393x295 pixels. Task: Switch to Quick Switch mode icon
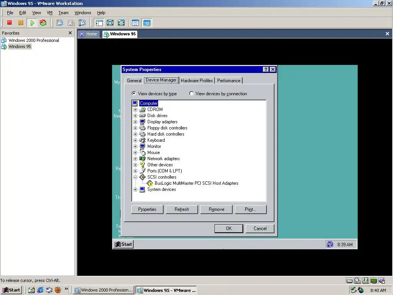(110, 23)
